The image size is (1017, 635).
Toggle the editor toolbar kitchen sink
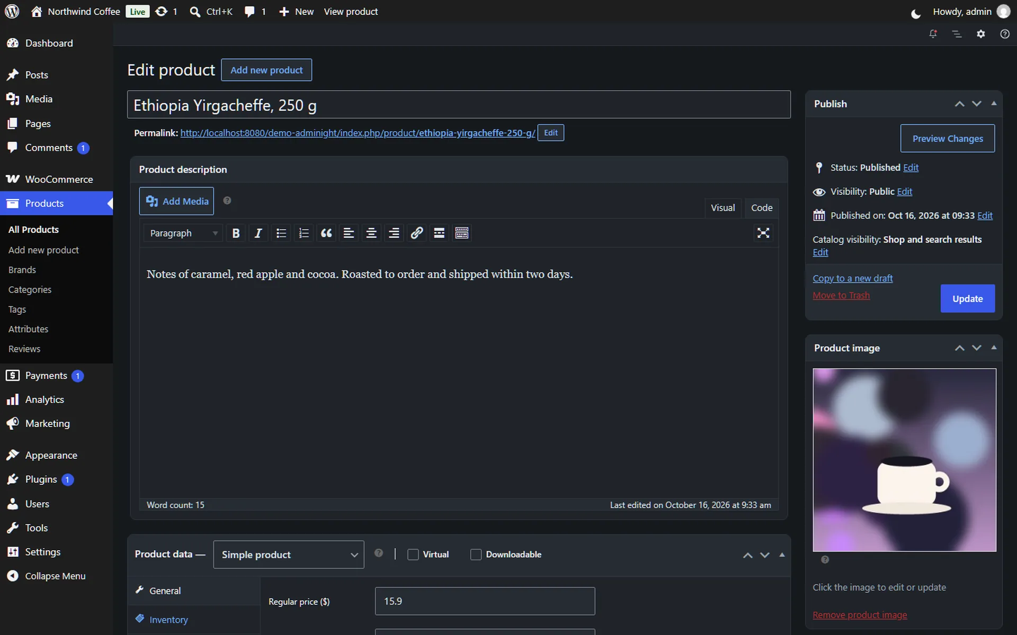point(462,233)
